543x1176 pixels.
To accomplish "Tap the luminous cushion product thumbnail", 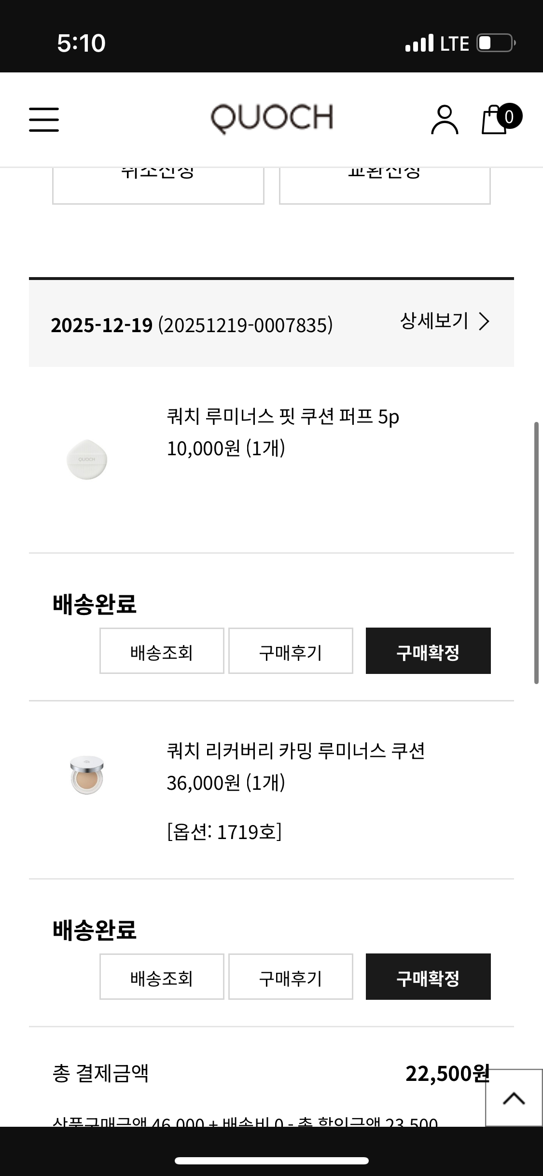I will 87,775.
